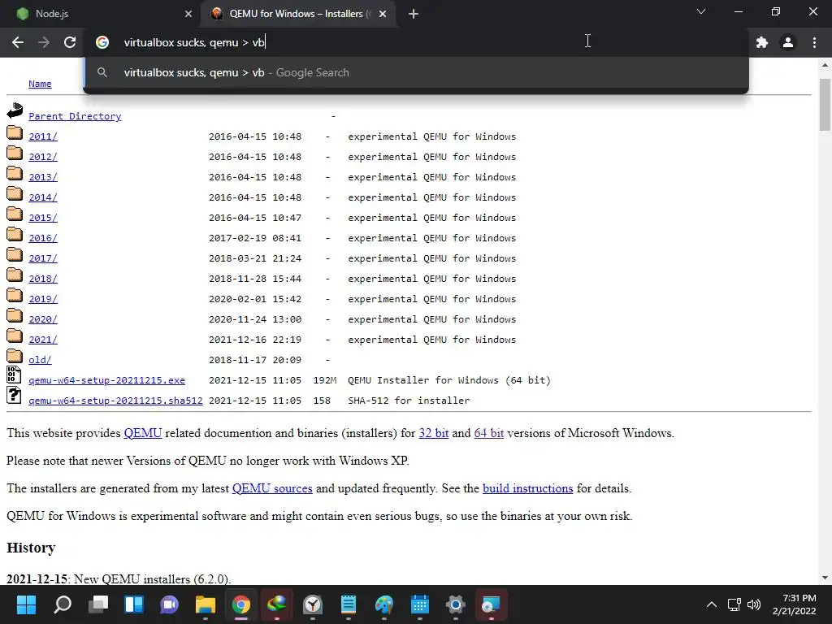Download qemu-w64-setup-20211215.exe
Viewport: 832px width, 624px height.
coord(106,380)
